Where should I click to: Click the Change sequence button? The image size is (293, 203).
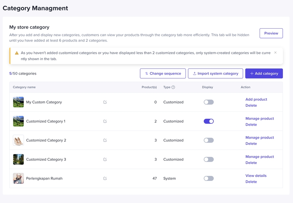[x=163, y=73]
